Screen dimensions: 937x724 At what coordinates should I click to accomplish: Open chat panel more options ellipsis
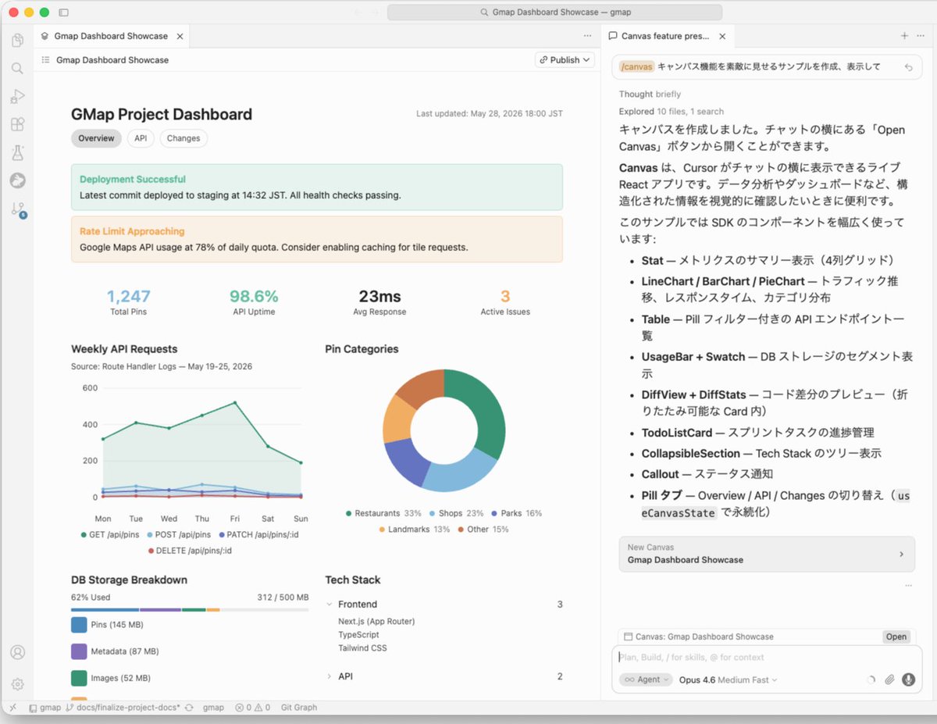coord(921,36)
